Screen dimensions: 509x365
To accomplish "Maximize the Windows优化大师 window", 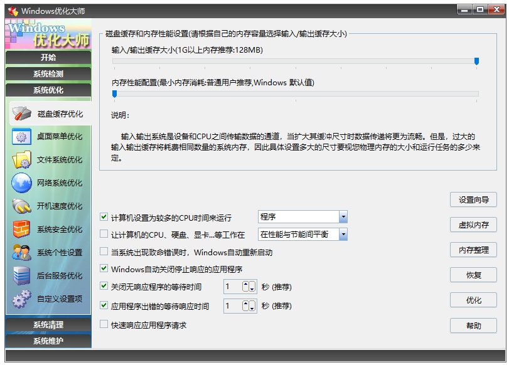I will pyautogui.click(x=480, y=10).
